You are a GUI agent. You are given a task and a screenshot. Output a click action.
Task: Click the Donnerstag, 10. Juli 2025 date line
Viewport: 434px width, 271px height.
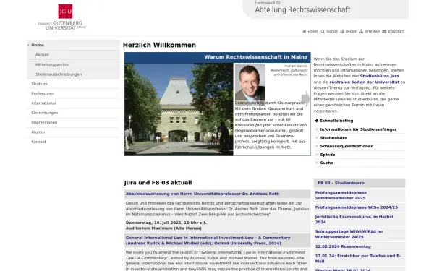pyautogui.click(x=166, y=223)
